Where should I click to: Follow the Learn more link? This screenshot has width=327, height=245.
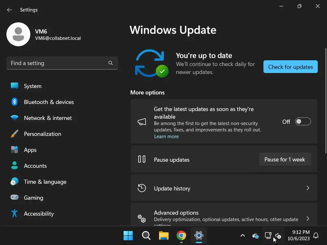coord(166,137)
